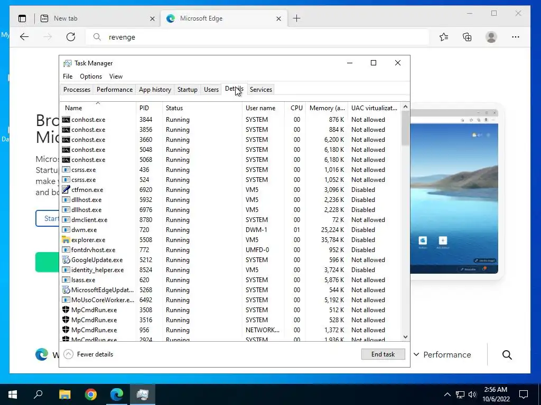Switch to the Services tab

point(261,90)
